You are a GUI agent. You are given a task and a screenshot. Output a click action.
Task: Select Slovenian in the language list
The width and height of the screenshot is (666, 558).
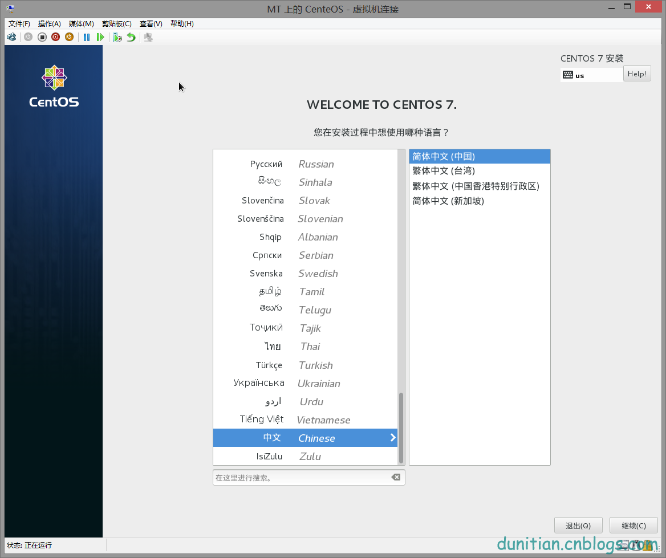pos(305,219)
